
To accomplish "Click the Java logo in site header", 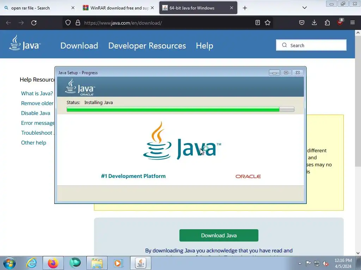I will click(25, 43).
